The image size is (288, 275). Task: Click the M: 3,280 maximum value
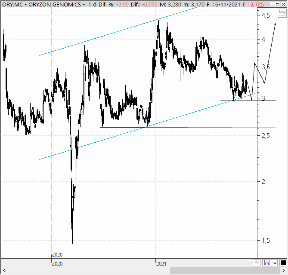(170, 4)
